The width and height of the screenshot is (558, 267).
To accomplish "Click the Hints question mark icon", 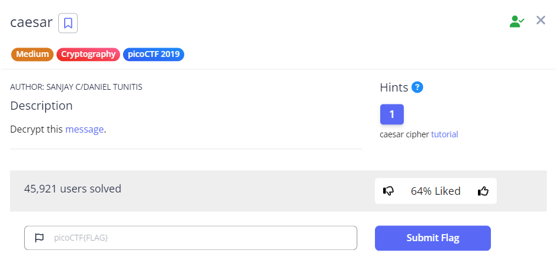I will [x=417, y=87].
